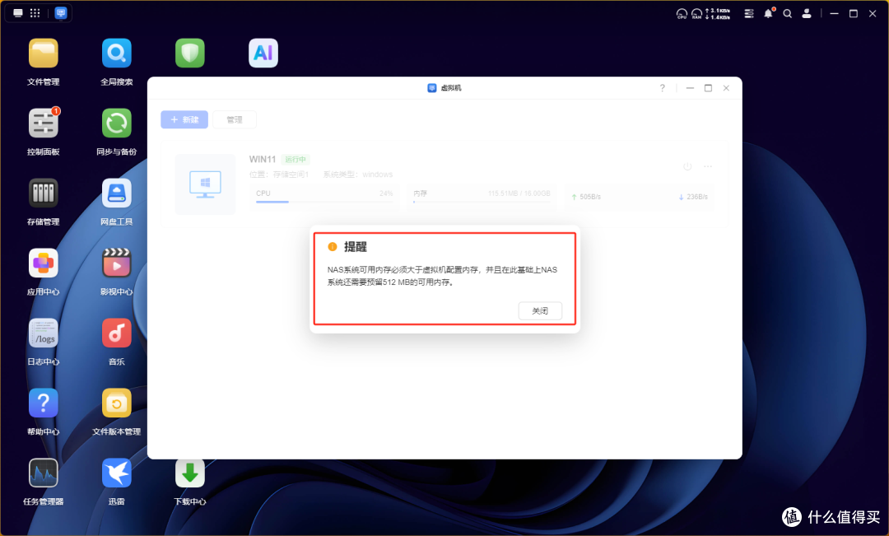Open 音乐 desktop app

[117, 333]
